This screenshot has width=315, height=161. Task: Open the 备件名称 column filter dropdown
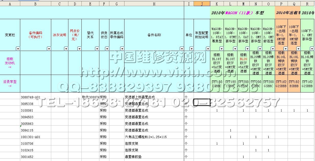182,49
